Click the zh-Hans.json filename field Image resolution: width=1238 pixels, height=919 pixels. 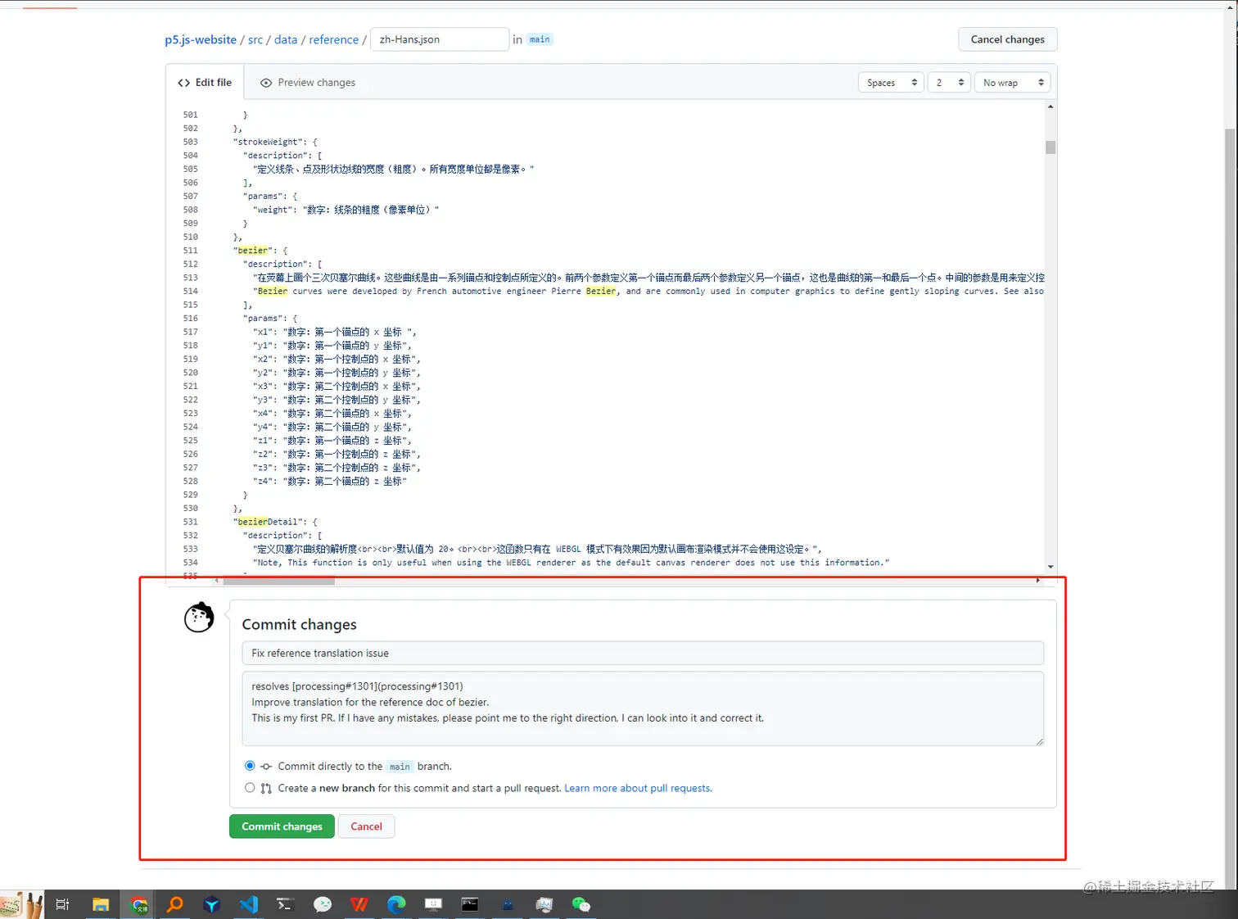coord(440,39)
